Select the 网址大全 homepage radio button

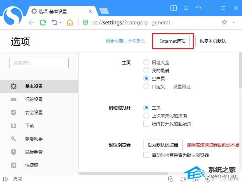pyautogui.click(x=146, y=62)
